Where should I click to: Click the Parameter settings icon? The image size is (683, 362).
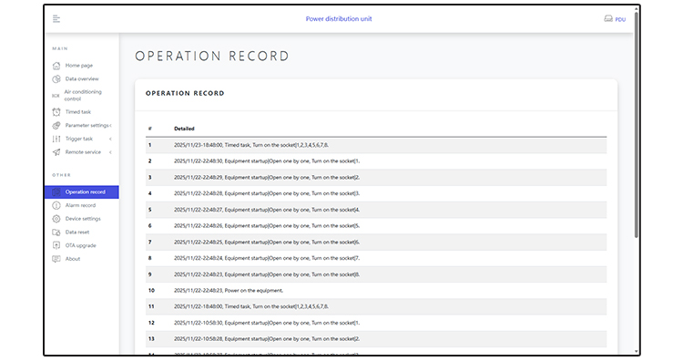[x=56, y=126]
